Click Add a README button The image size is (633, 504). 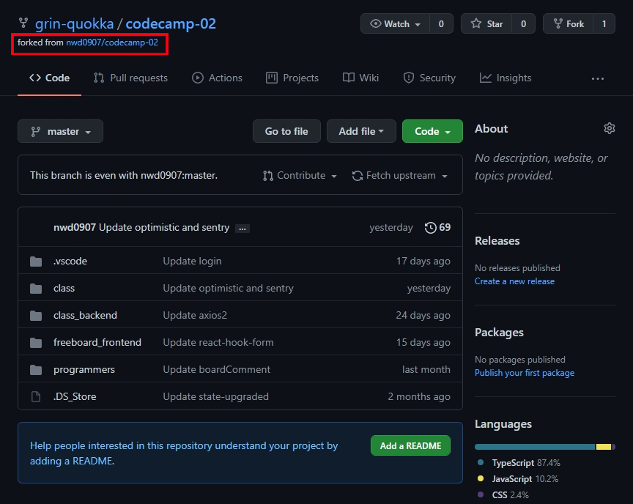coord(410,445)
